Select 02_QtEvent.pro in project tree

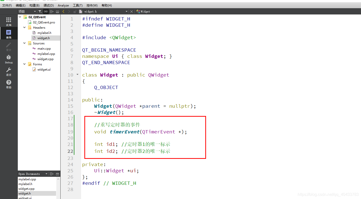(44, 22)
